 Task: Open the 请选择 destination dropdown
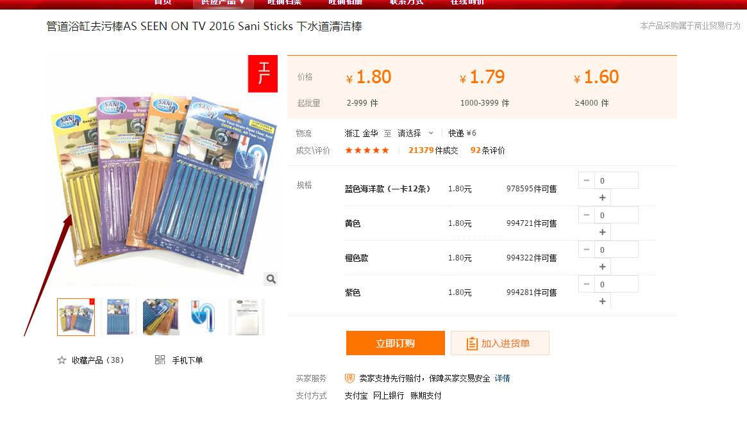pos(415,133)
